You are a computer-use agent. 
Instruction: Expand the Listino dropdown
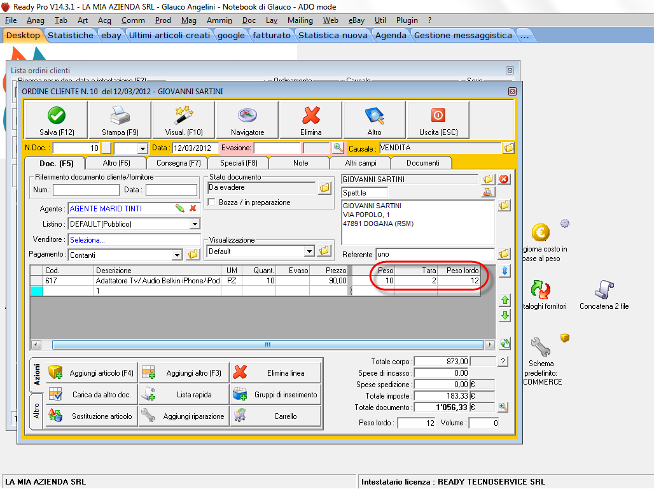pos(195,224)
